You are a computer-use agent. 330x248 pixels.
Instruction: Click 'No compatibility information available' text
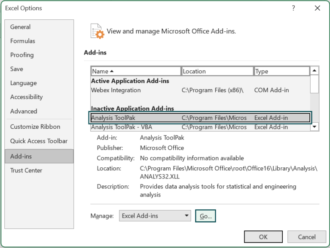pos(192,158)
